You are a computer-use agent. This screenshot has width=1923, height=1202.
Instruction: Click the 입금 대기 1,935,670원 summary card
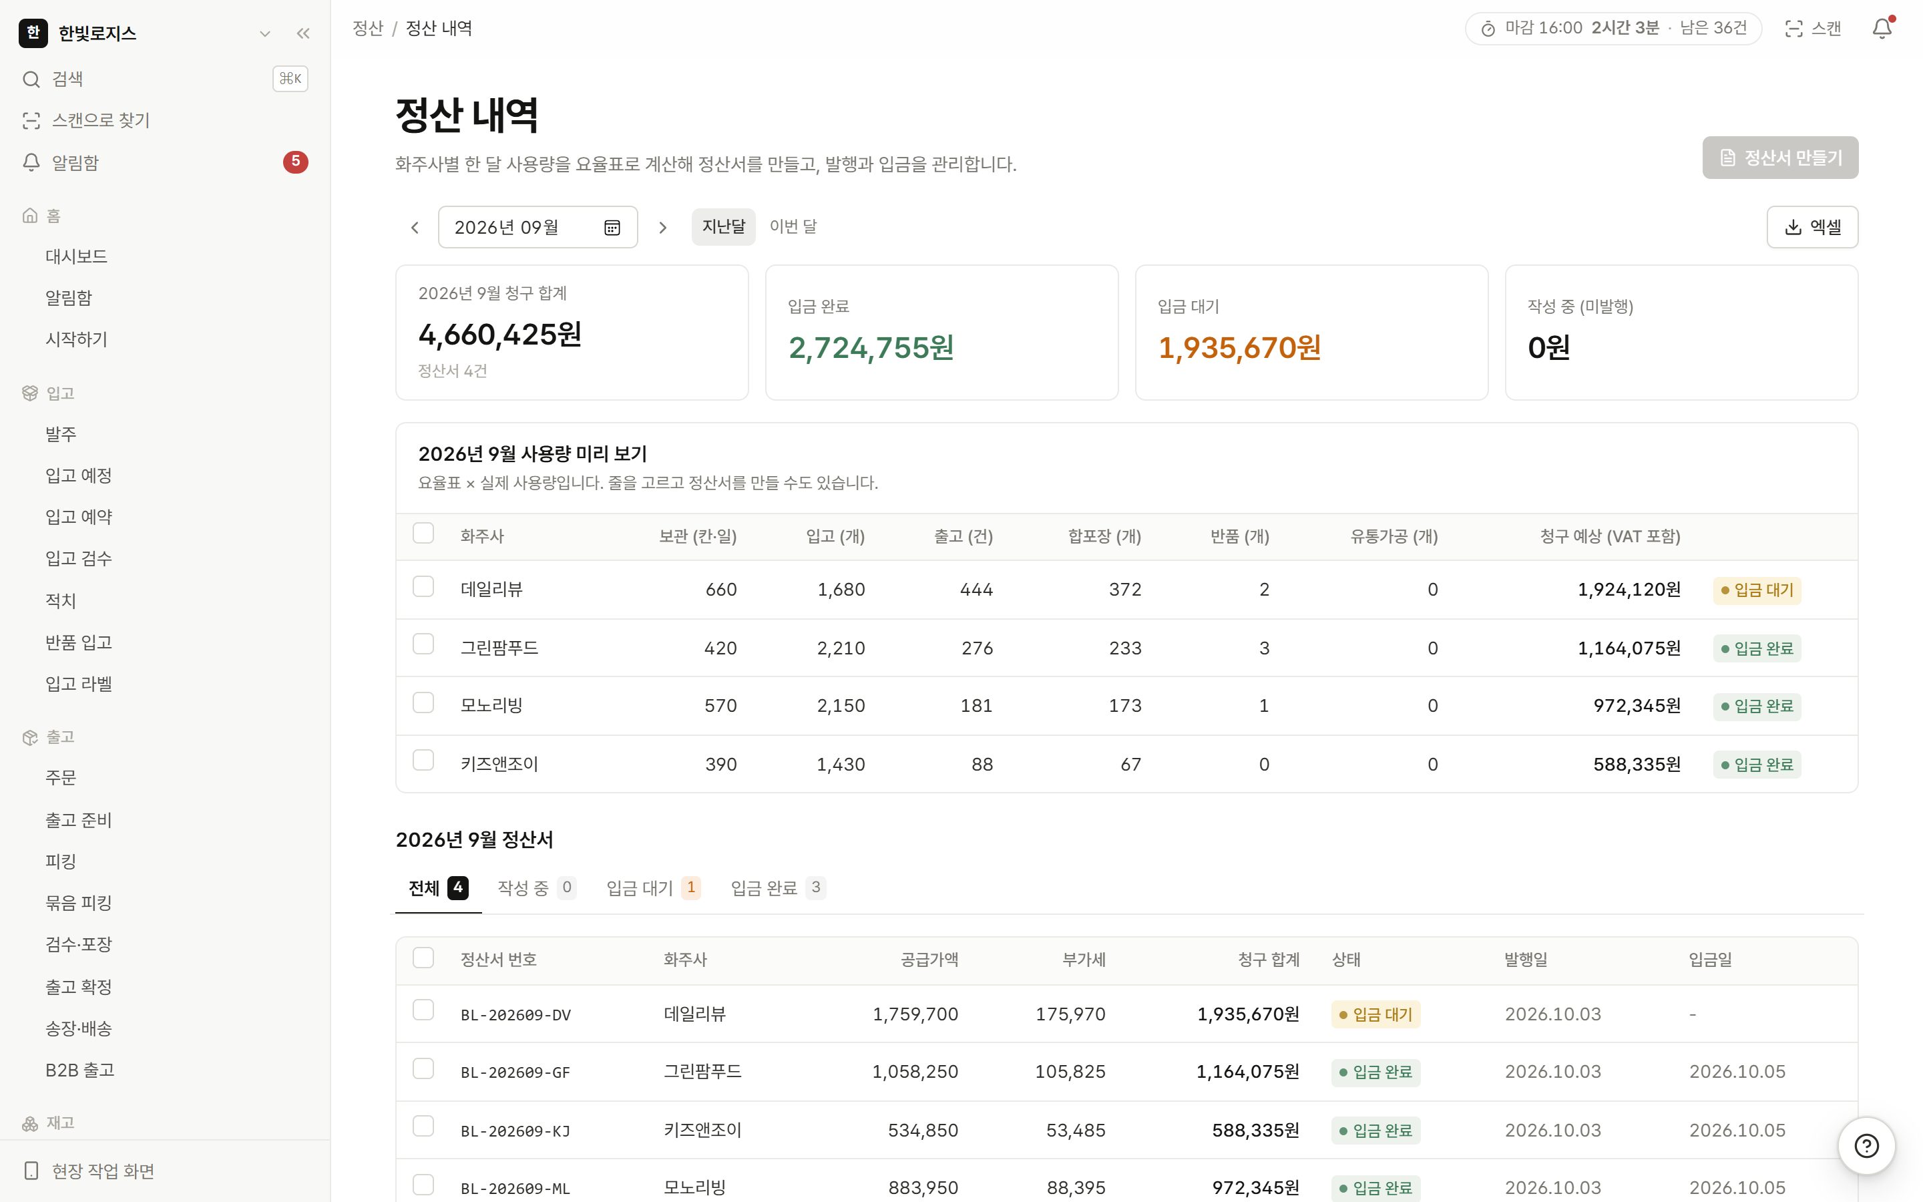click(x=1311, y=333)
